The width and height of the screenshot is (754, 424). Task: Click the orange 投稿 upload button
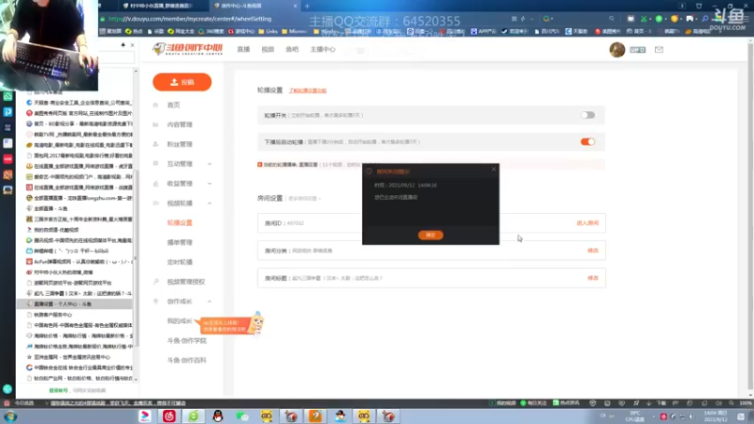coord(182,82)
